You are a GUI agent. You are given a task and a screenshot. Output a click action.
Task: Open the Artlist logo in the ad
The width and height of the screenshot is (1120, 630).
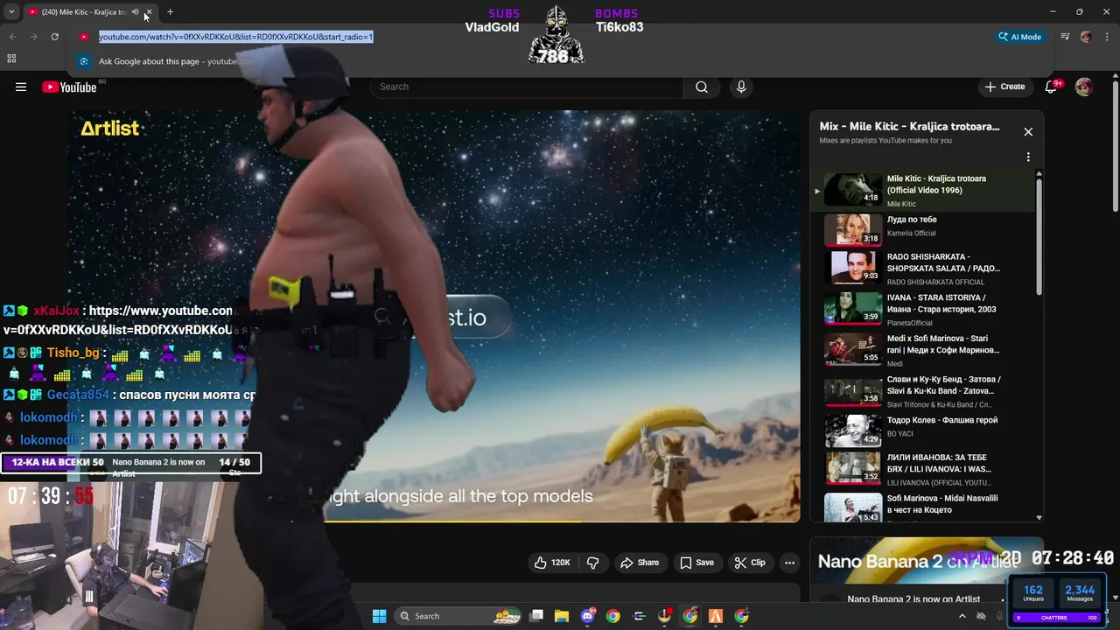coord(110,128)
